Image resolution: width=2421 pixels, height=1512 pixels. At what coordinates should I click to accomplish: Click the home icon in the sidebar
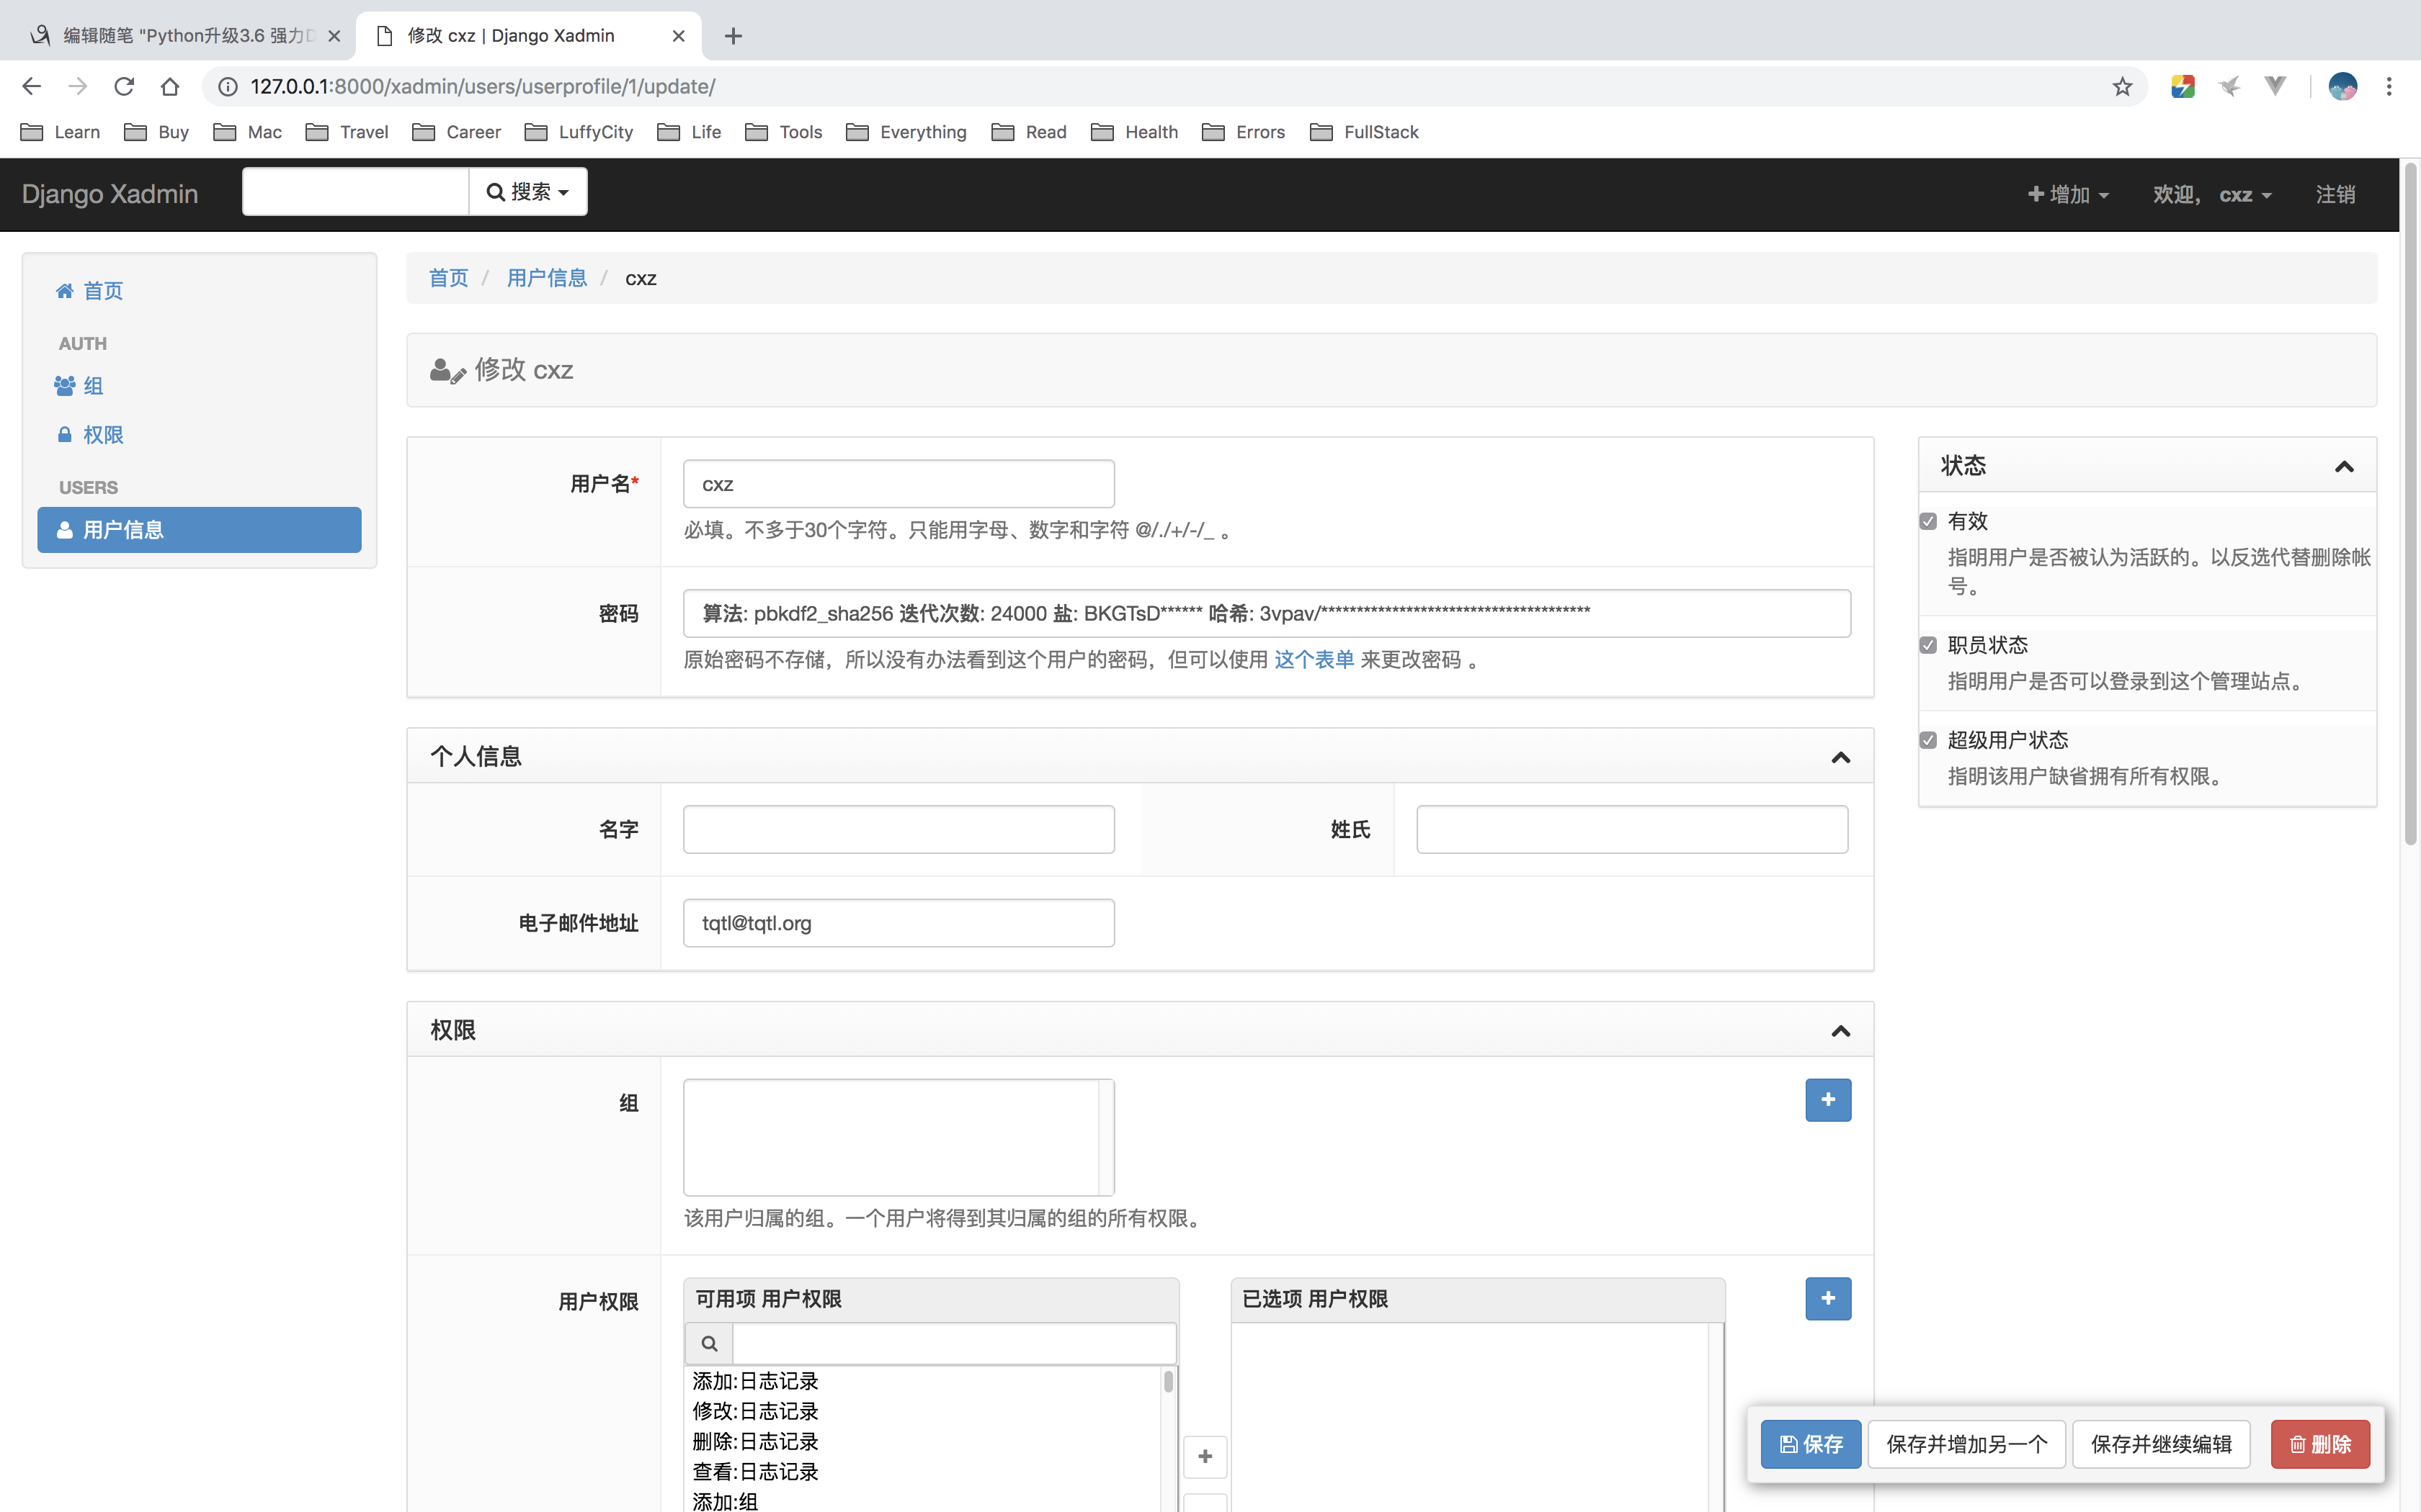click(65, 291)
